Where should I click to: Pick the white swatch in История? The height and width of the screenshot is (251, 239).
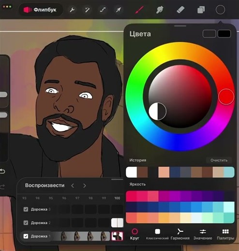point(131,172)
